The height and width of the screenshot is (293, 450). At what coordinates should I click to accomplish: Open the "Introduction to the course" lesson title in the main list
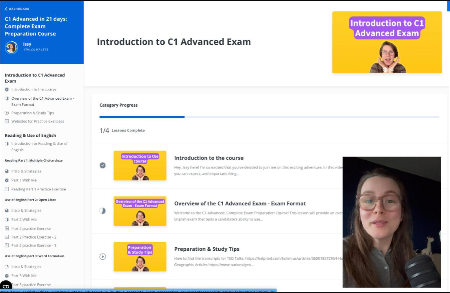(x=209, y=158)
